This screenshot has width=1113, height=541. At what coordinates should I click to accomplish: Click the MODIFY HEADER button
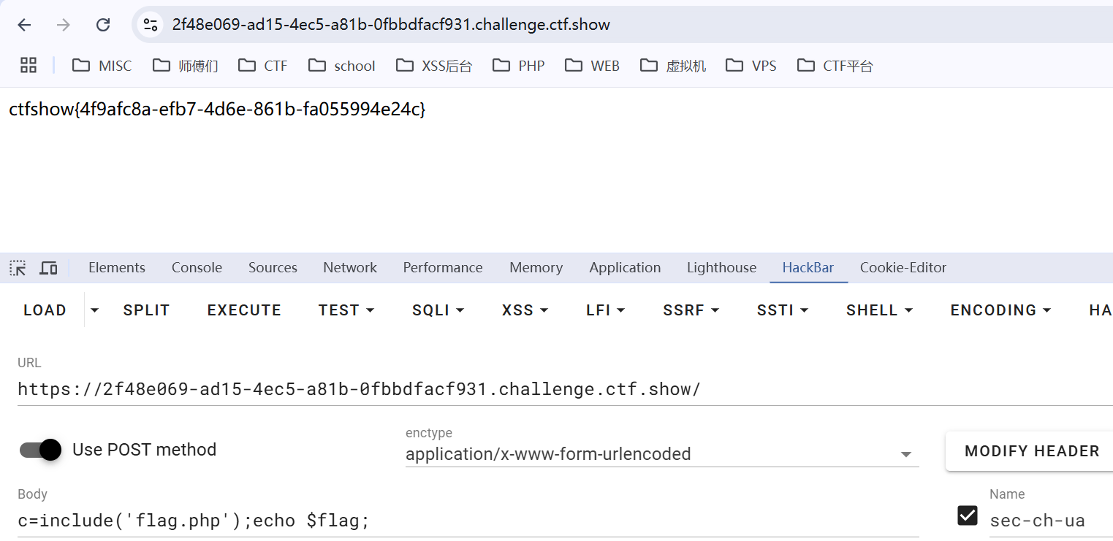pyautogui.click(x=1031, y=451)
